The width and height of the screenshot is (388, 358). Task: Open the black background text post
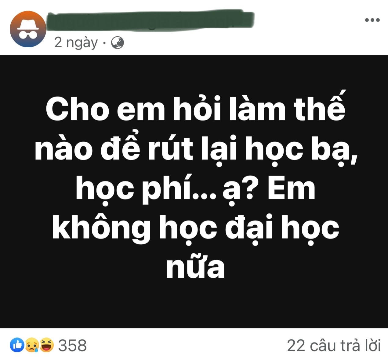click(194, 192)
